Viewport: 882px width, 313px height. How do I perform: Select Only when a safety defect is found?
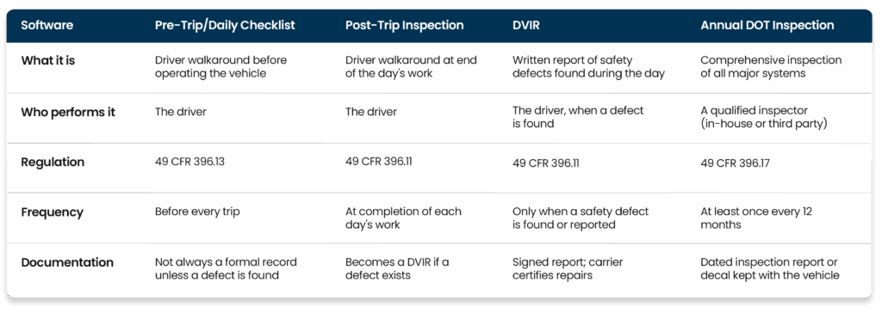coord(581,218)
